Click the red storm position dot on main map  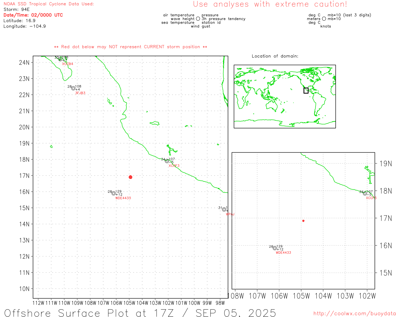[131, 177]
